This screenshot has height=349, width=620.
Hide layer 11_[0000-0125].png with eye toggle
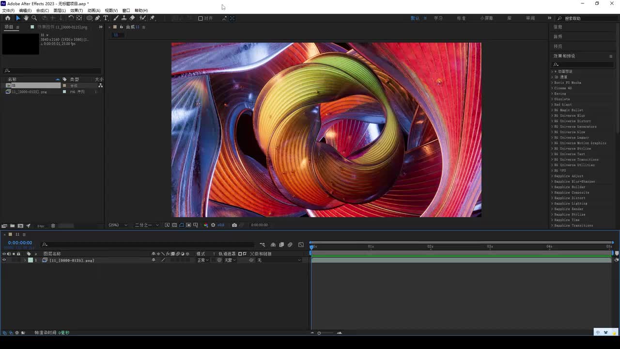pyautogui.click(x=4, y=260)
